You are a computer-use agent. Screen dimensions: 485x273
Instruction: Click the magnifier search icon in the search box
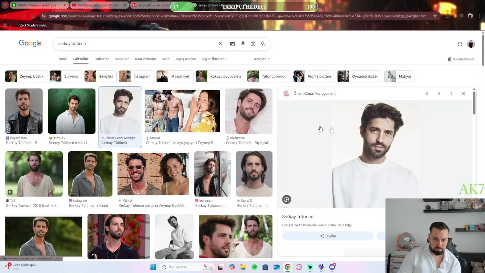tap(263, 44)
